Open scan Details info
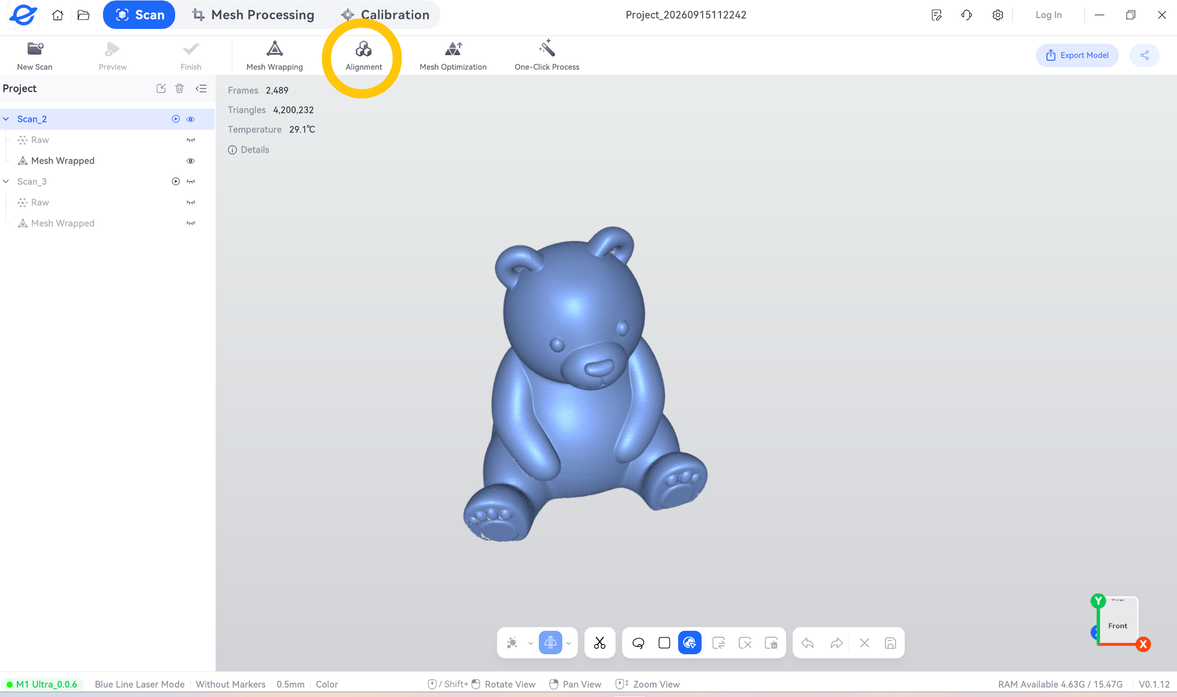Image resolution: width=1177 pixels, height=697 pixels. click(x=248, y=150)
